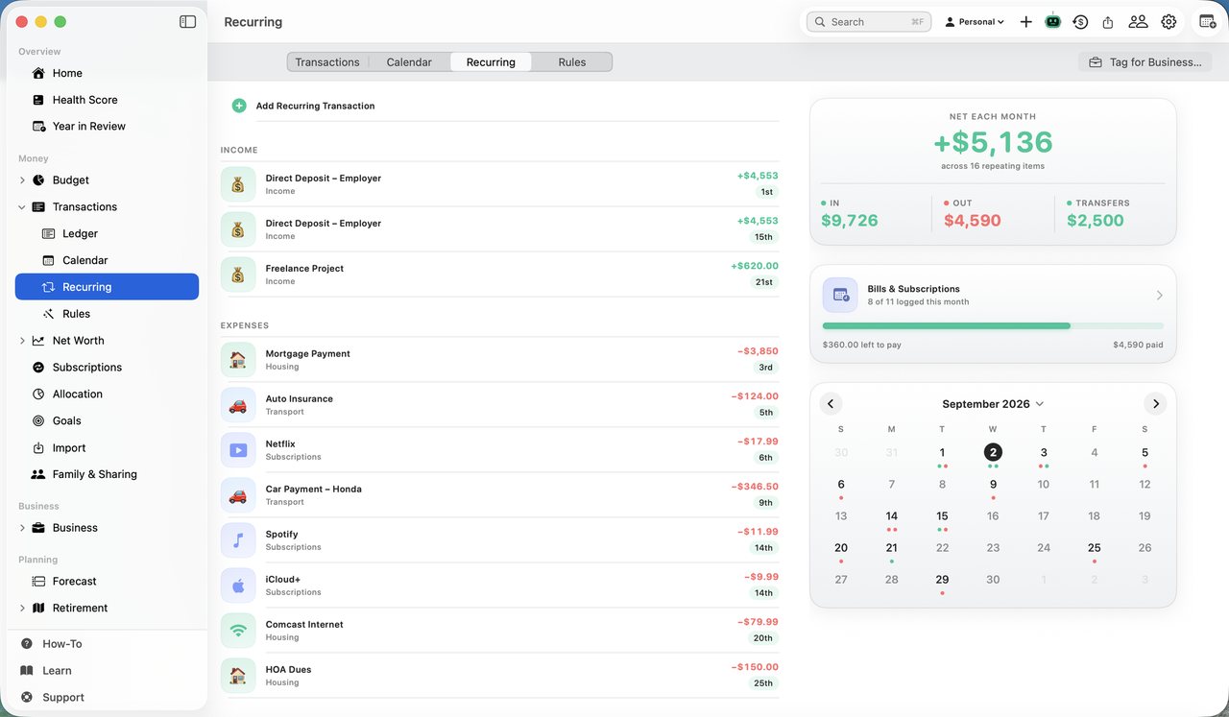The image size is (1229, 717).
Task: Click the iCloud+ apple icon
Action: coord(238,586)
